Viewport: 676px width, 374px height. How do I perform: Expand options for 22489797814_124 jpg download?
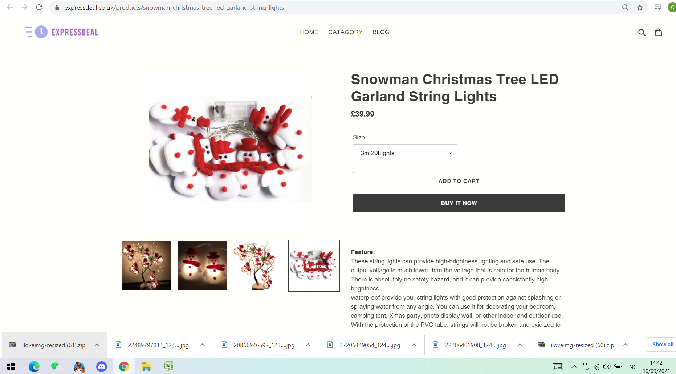[203, 345]
